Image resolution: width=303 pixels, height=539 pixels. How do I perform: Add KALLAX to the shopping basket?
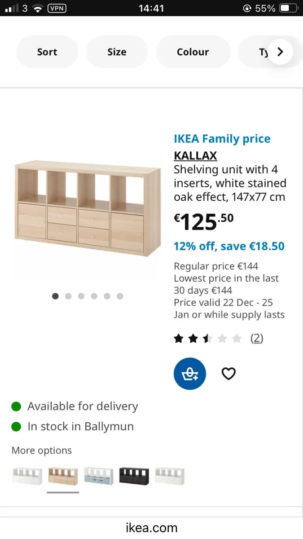(189, 373)
